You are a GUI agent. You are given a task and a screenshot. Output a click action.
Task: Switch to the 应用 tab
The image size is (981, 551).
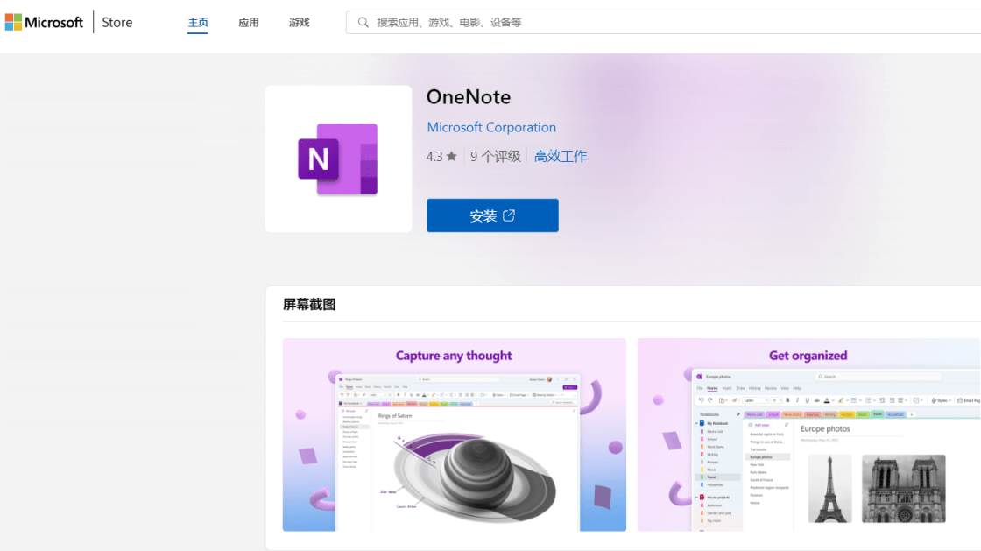(x=249, y=23)
